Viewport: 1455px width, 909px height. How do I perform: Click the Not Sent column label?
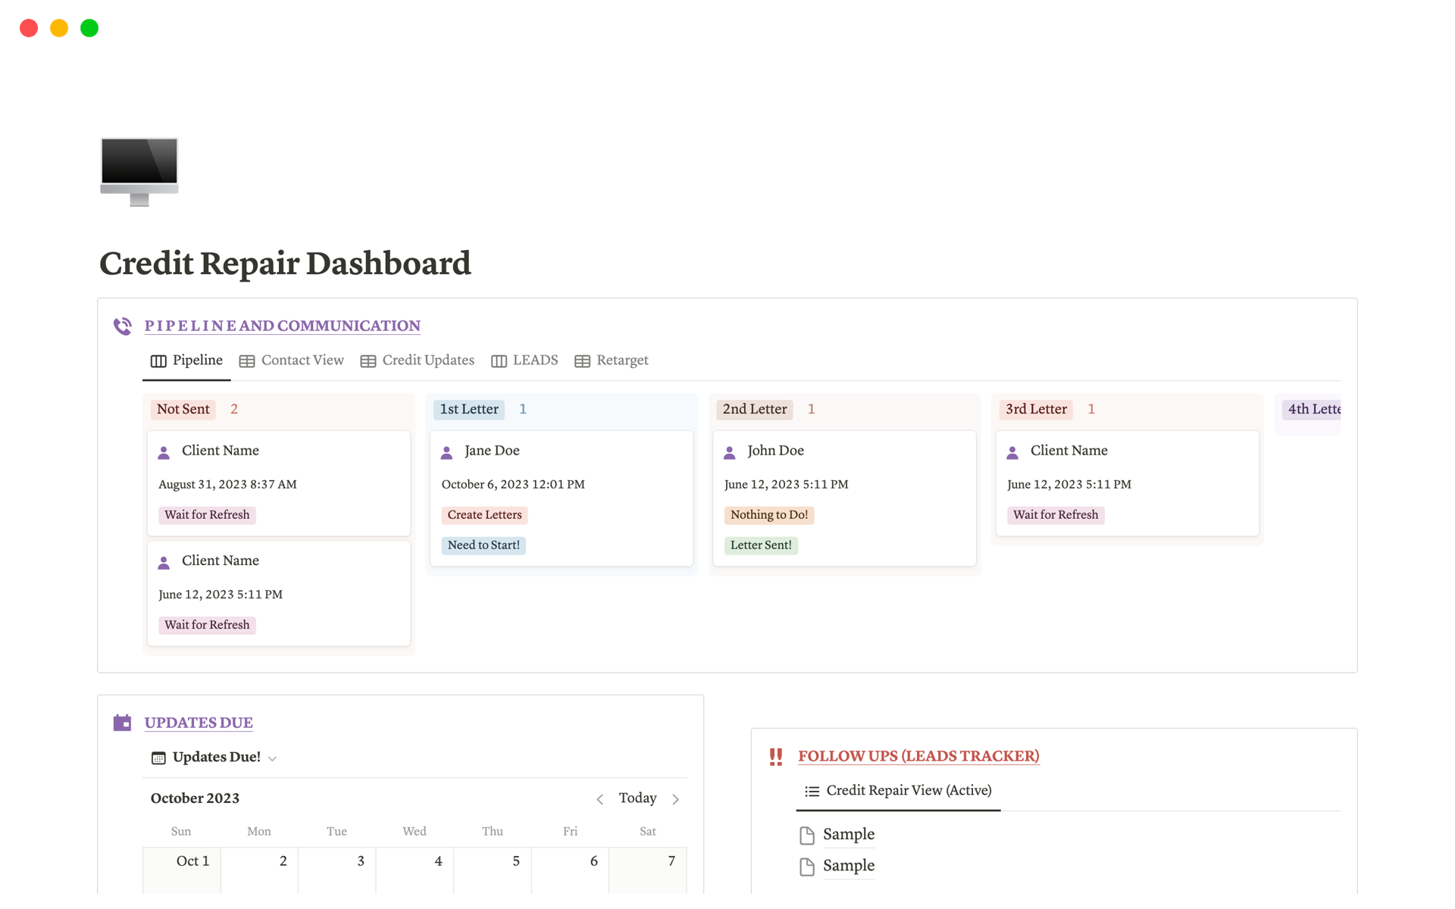click(183, 410)
